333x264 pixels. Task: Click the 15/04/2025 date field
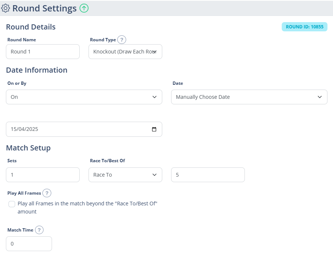84,129
